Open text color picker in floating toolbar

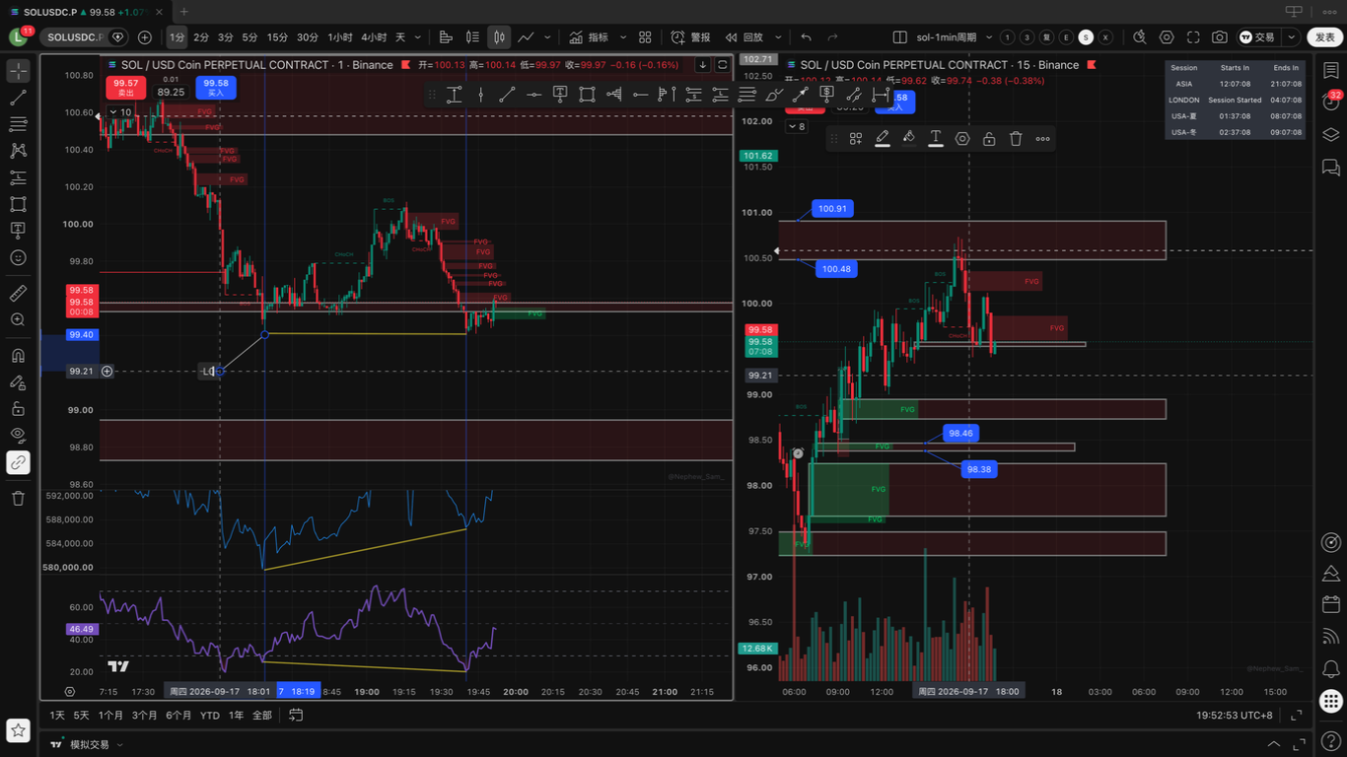pos(936,139)
